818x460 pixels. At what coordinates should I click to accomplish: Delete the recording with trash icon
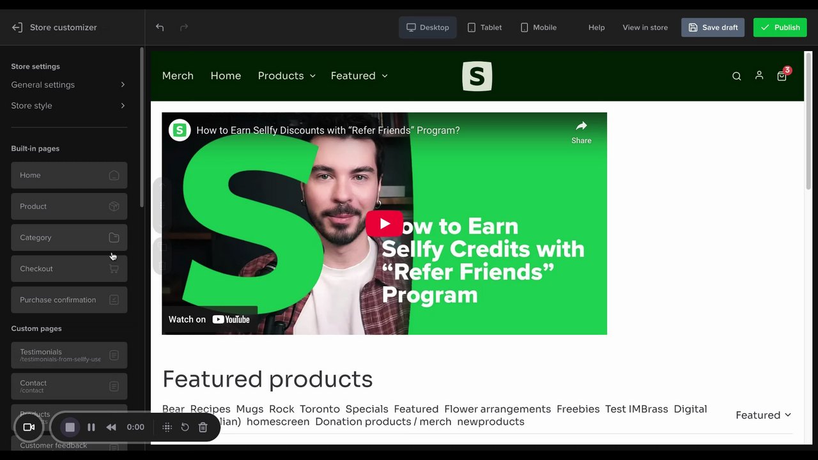coord(203,427)
